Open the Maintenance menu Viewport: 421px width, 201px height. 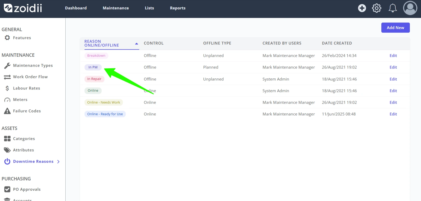tap(116, 8)
